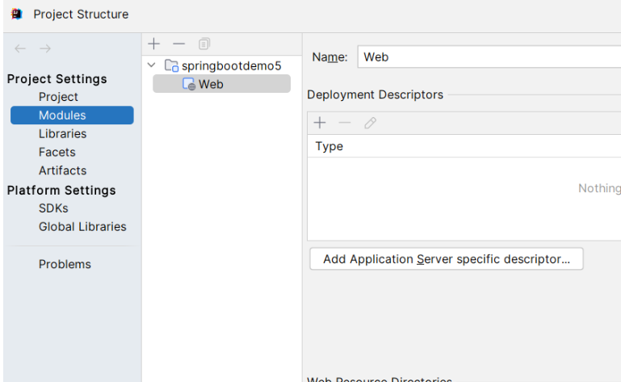This screenshot has width=621, height=382.
Task: Select the springbootdemo5 module node
Action: 230,65
